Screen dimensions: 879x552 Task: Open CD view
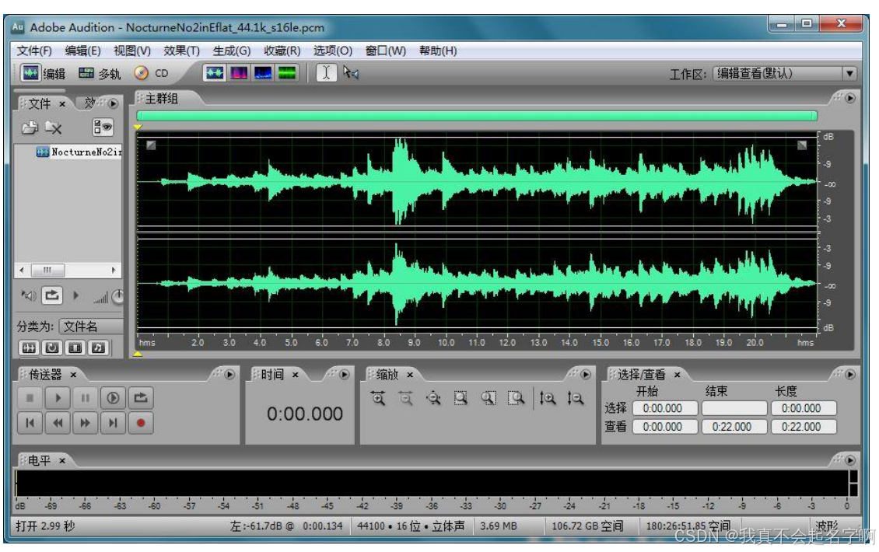click(x=152, y=73)
